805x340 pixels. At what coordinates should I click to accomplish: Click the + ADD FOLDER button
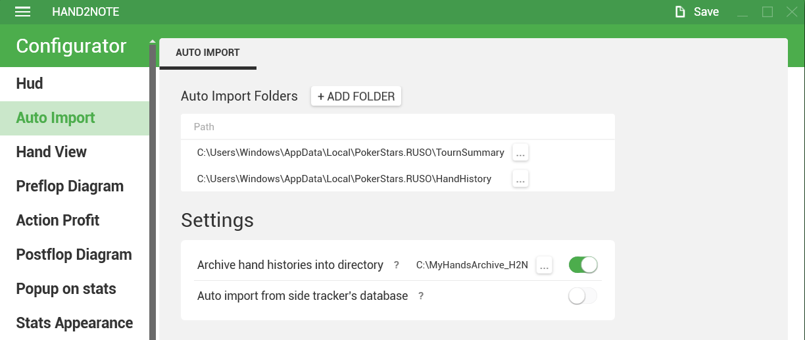pos(356,96)
